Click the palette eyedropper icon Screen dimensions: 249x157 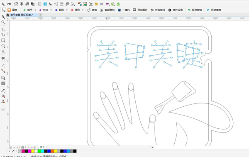[x=13, y=151]
